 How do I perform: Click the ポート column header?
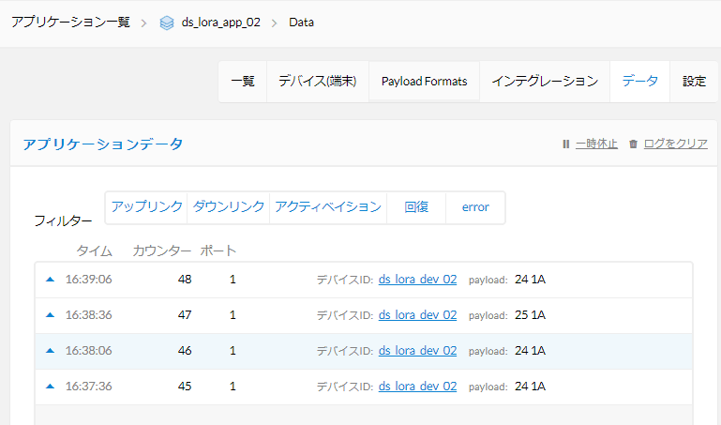point(218,250)
